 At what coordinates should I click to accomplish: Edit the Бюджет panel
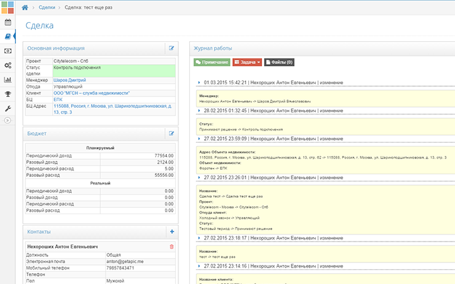pos(171,134)
